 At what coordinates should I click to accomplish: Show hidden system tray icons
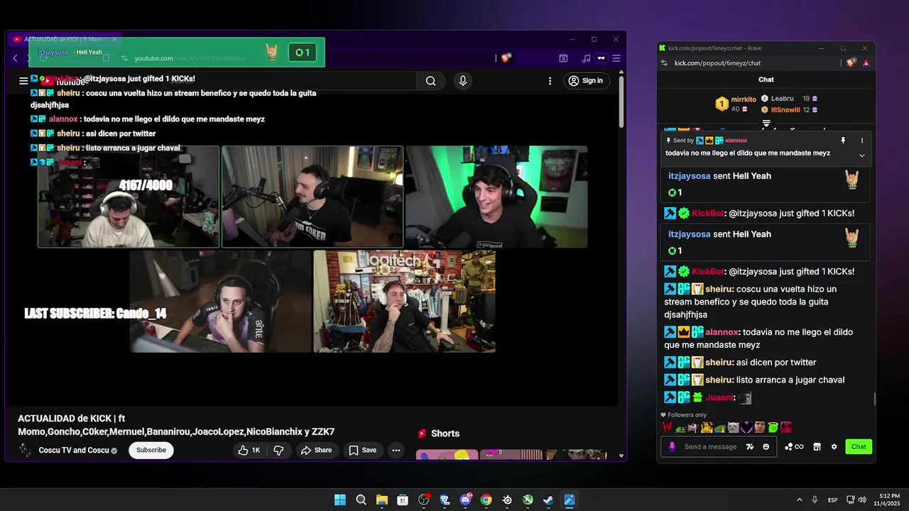click(x=799, y=500)
